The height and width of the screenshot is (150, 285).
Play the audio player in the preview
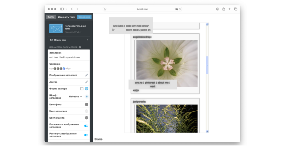[114, 30]
